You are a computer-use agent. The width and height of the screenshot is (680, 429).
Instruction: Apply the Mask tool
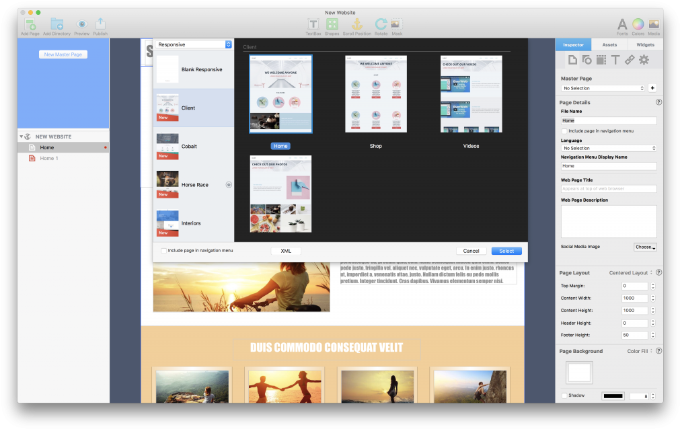click(396, 26)
